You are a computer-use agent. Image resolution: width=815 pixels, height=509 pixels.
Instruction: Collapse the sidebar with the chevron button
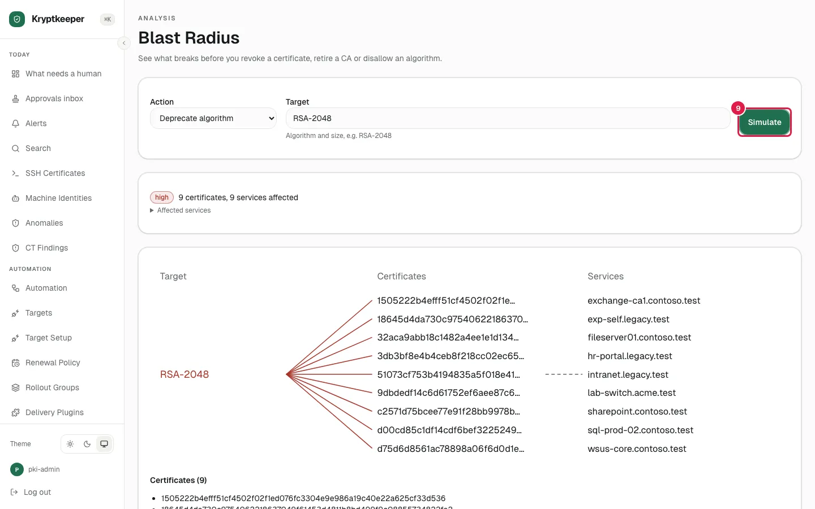[x=124, y=43]
